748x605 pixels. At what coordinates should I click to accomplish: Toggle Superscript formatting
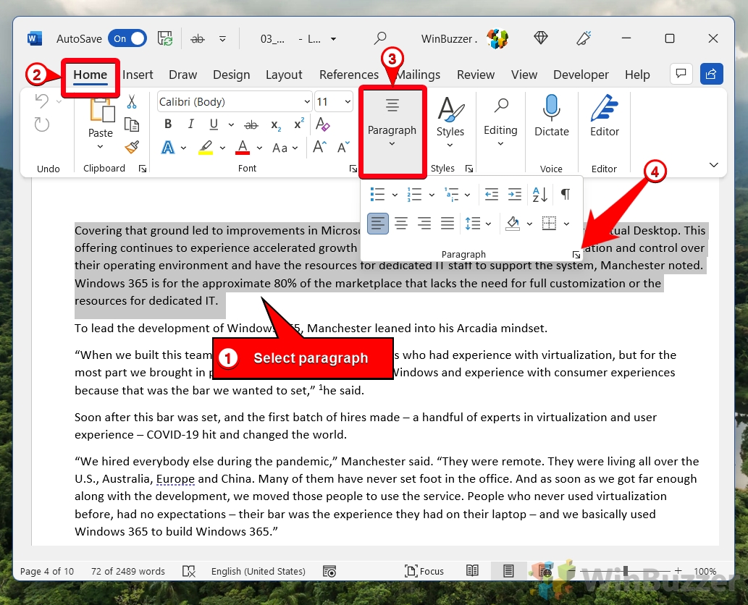(x=299, y=124)
